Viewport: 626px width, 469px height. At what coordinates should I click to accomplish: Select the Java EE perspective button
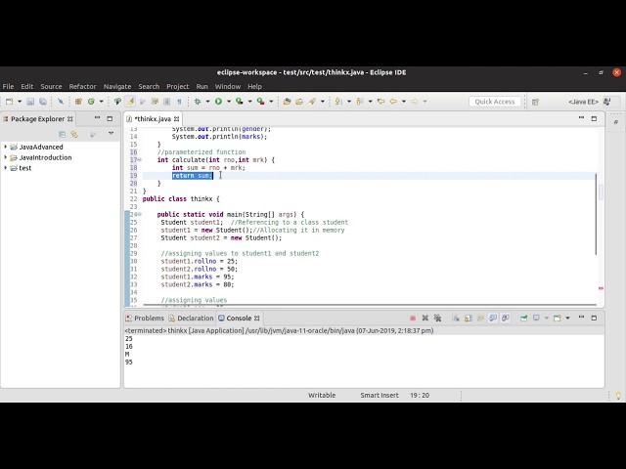click(583, 102)
